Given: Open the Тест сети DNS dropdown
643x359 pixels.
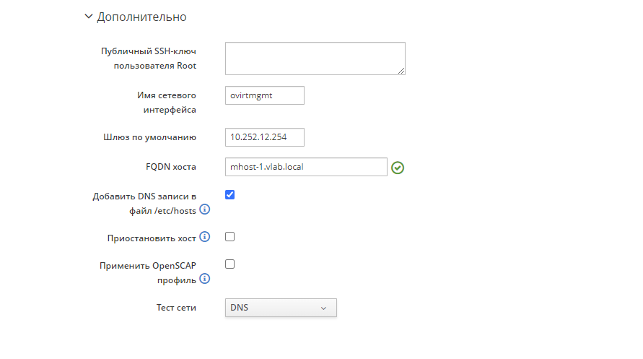Looking at the screenshot, I should click(x=281, y=308).
